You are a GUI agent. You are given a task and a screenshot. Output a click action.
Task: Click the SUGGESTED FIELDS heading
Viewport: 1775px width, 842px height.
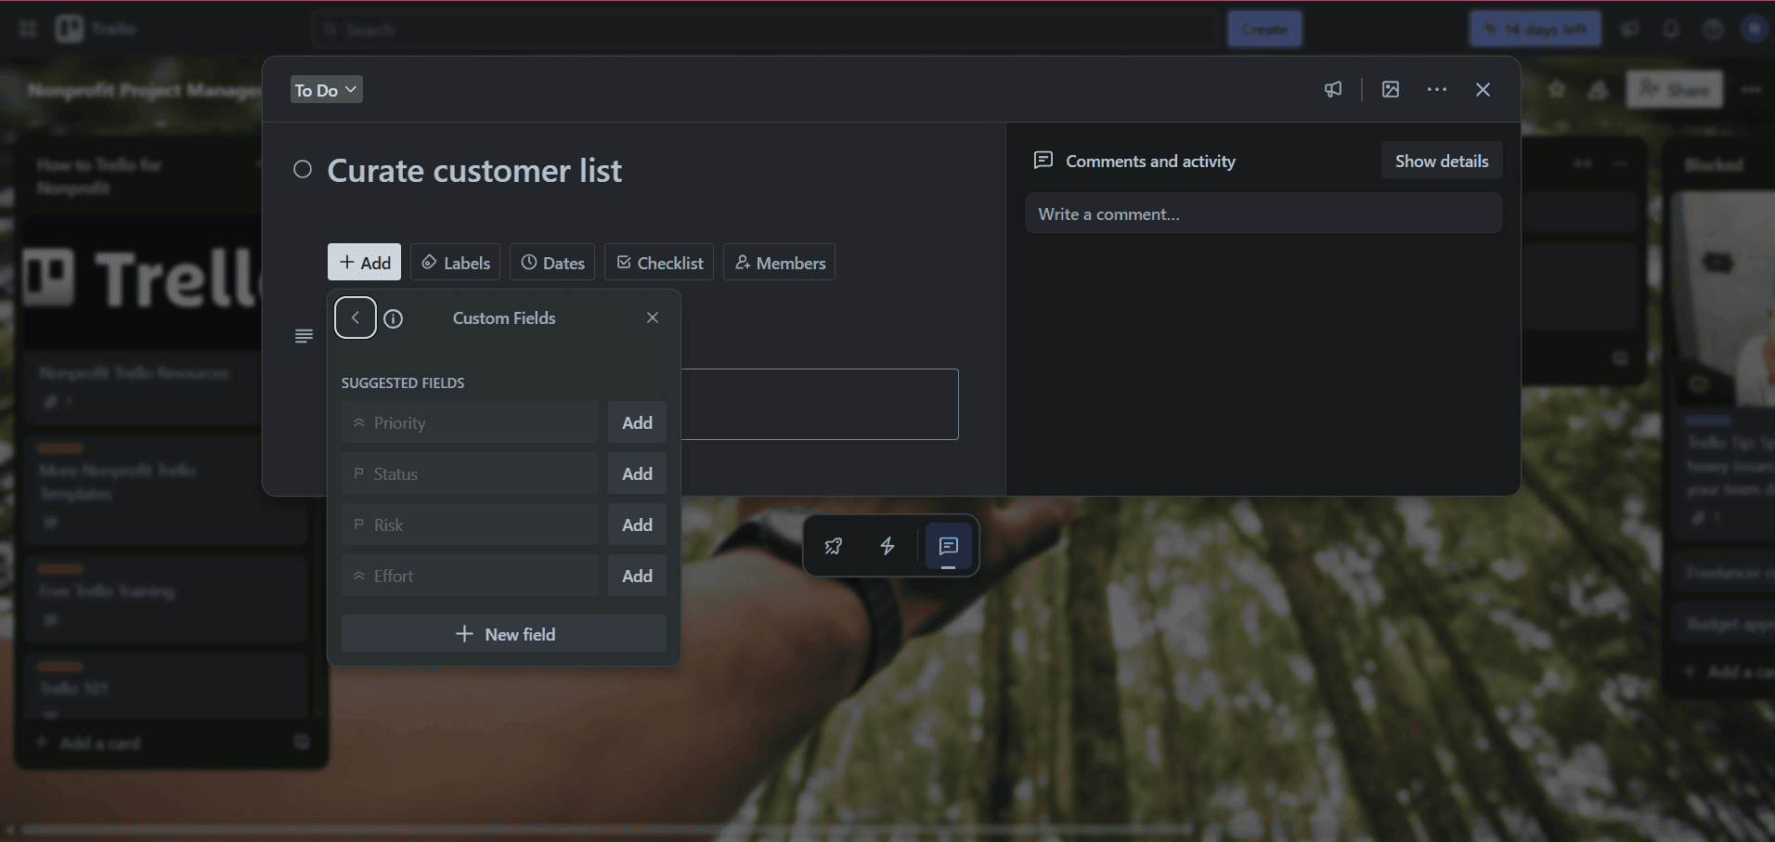click(403, 382)
